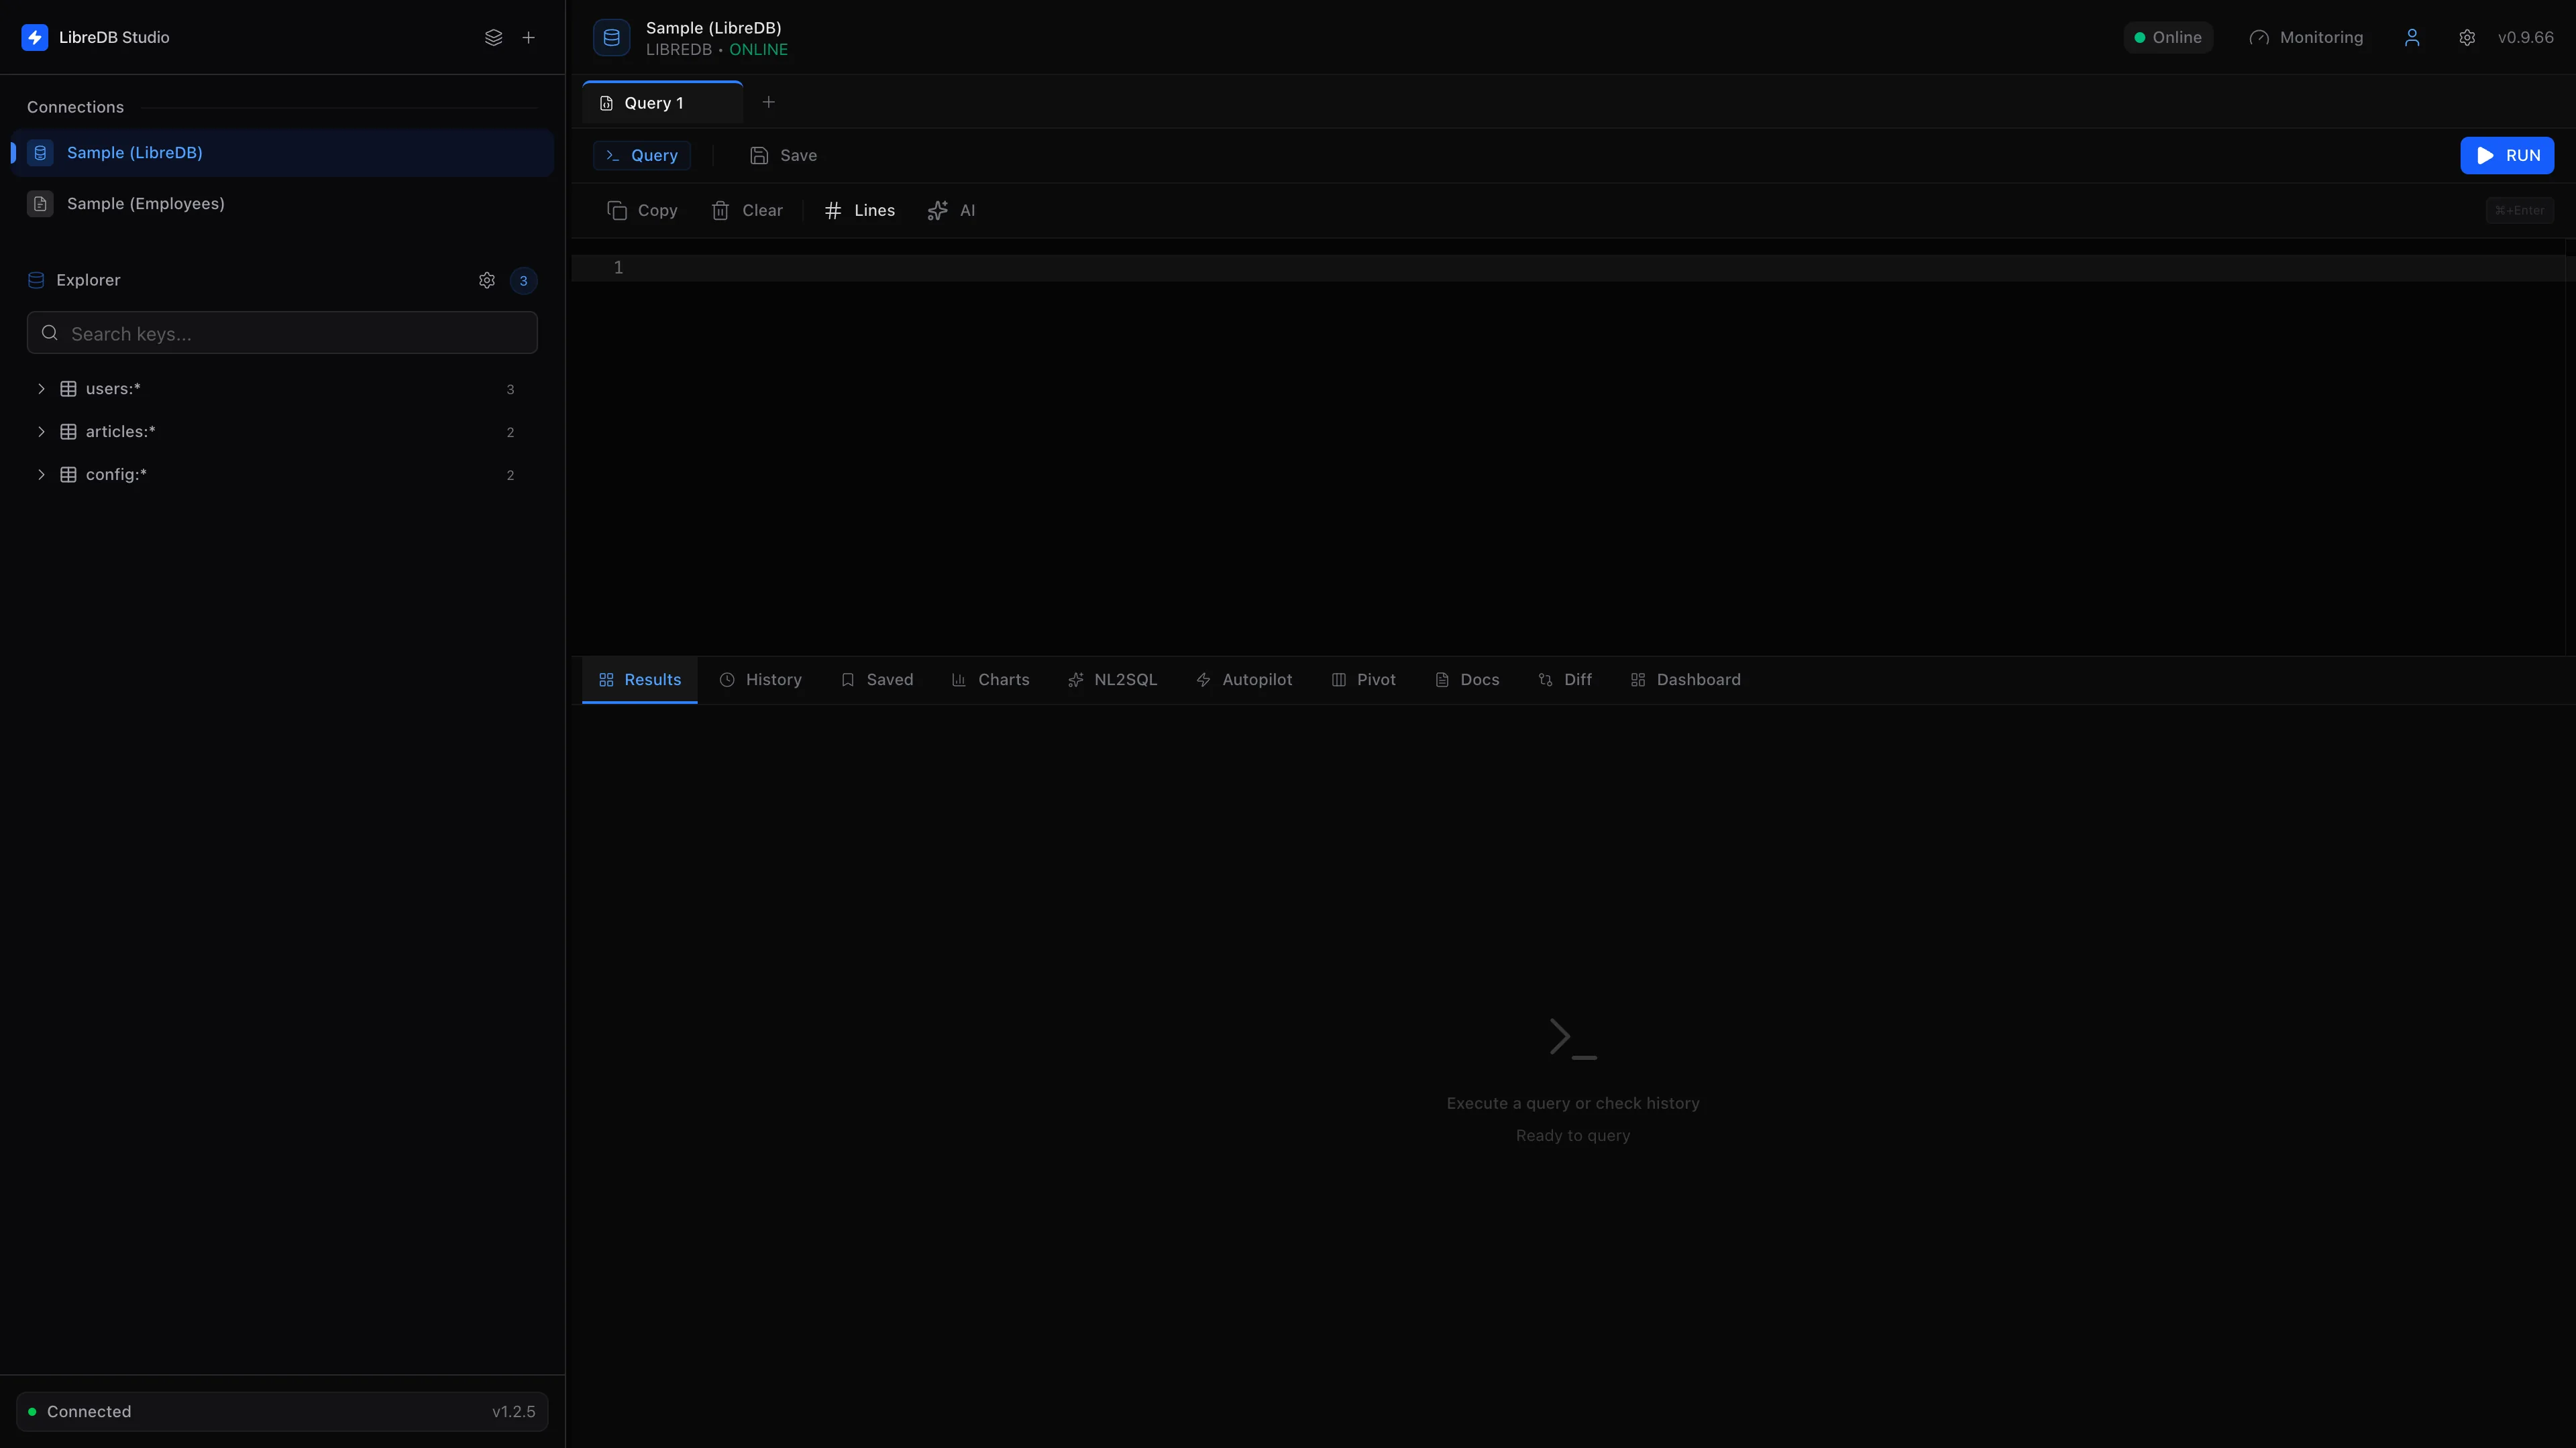Select the Sample (LibreDB) connection
This screenshot has height=1448, width=2576.
[282, 153]
